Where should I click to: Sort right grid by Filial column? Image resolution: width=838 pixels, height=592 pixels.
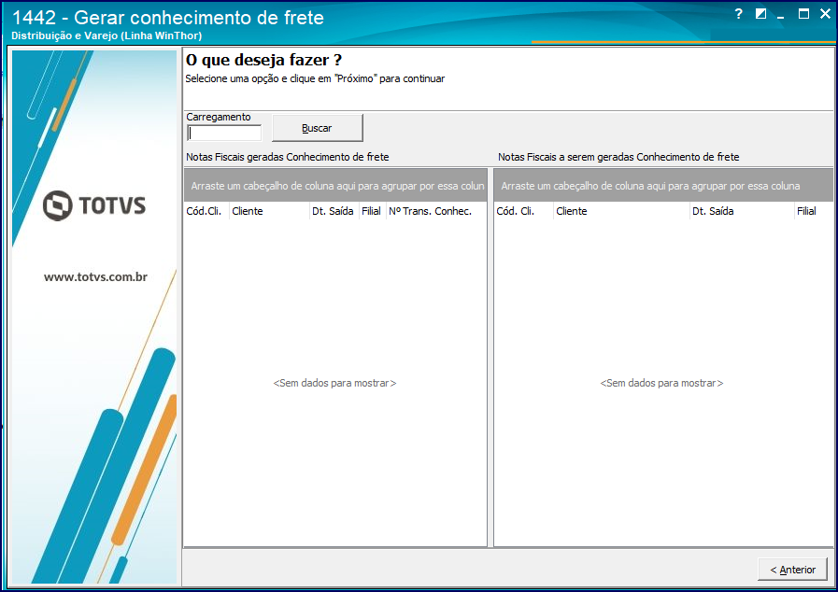pos(814,211)
